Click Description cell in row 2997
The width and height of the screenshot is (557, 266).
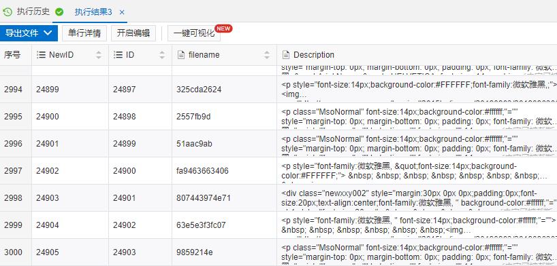(417, 171)
